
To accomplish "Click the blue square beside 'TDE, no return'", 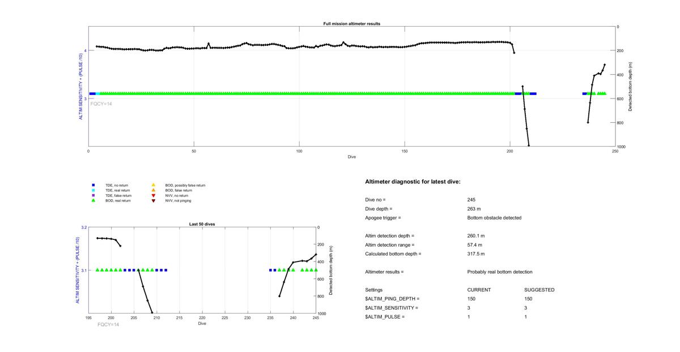I will 93,185.
